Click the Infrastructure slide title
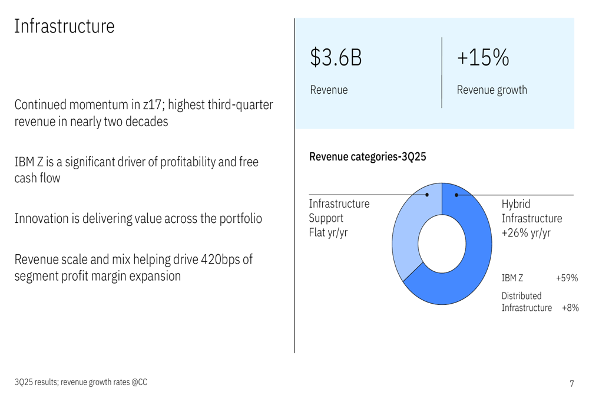 (x=64, y=27)
